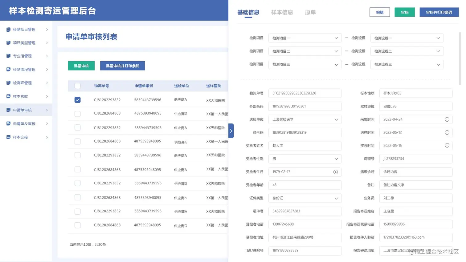This screenshot has height=262, width=466.
Task: Expand the 样本交接 menu chevron
Action: pyautogui.click(x=47, y=137)
